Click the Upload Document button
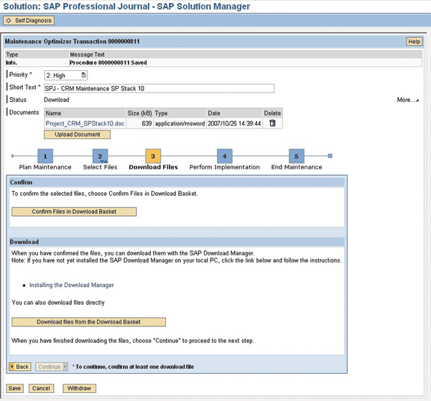This screenshot has height=401, width=431. pyautogui.click(x=78, y=134)
